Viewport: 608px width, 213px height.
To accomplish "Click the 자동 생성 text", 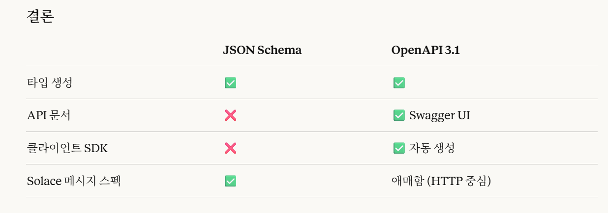I will click(431, 148).
